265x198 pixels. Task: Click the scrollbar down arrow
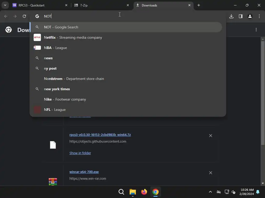point(263,183)
